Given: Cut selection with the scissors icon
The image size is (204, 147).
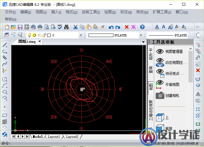Looking at the screenshot, I should coord(76,27).
